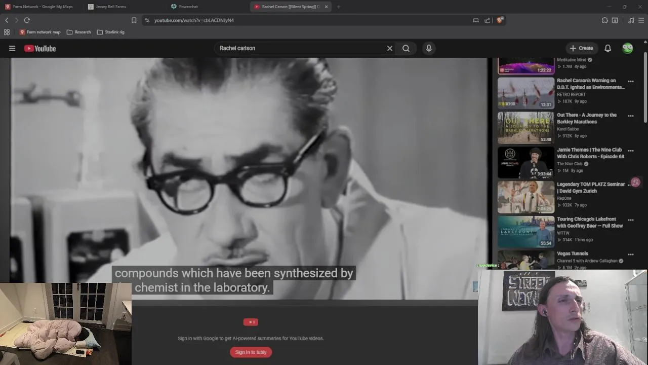
Task: Visit The Nine Club channel name
Action: [x=570, y=164]
